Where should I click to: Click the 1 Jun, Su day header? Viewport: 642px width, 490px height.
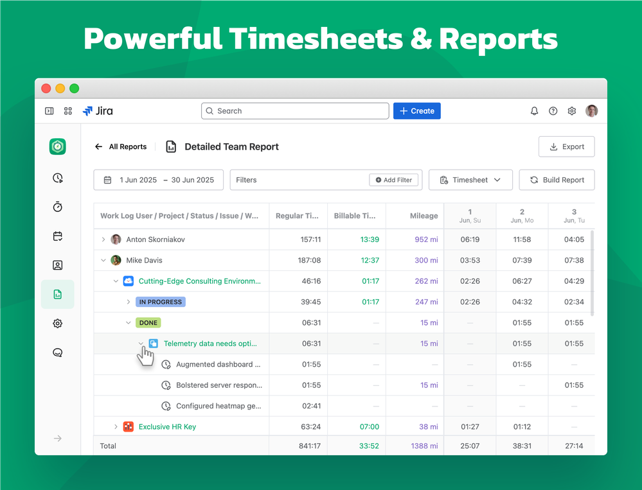tap(470, 216)
